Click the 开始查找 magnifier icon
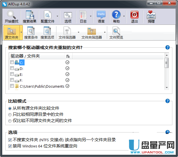 point(12,15)
